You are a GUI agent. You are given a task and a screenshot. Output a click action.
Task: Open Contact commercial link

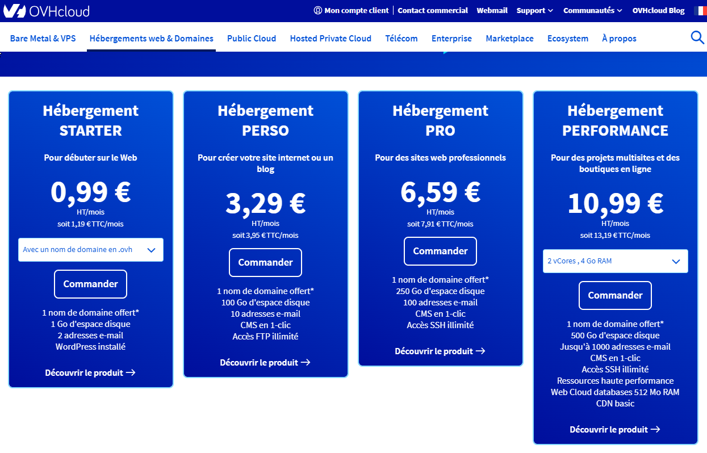point(433,10)
